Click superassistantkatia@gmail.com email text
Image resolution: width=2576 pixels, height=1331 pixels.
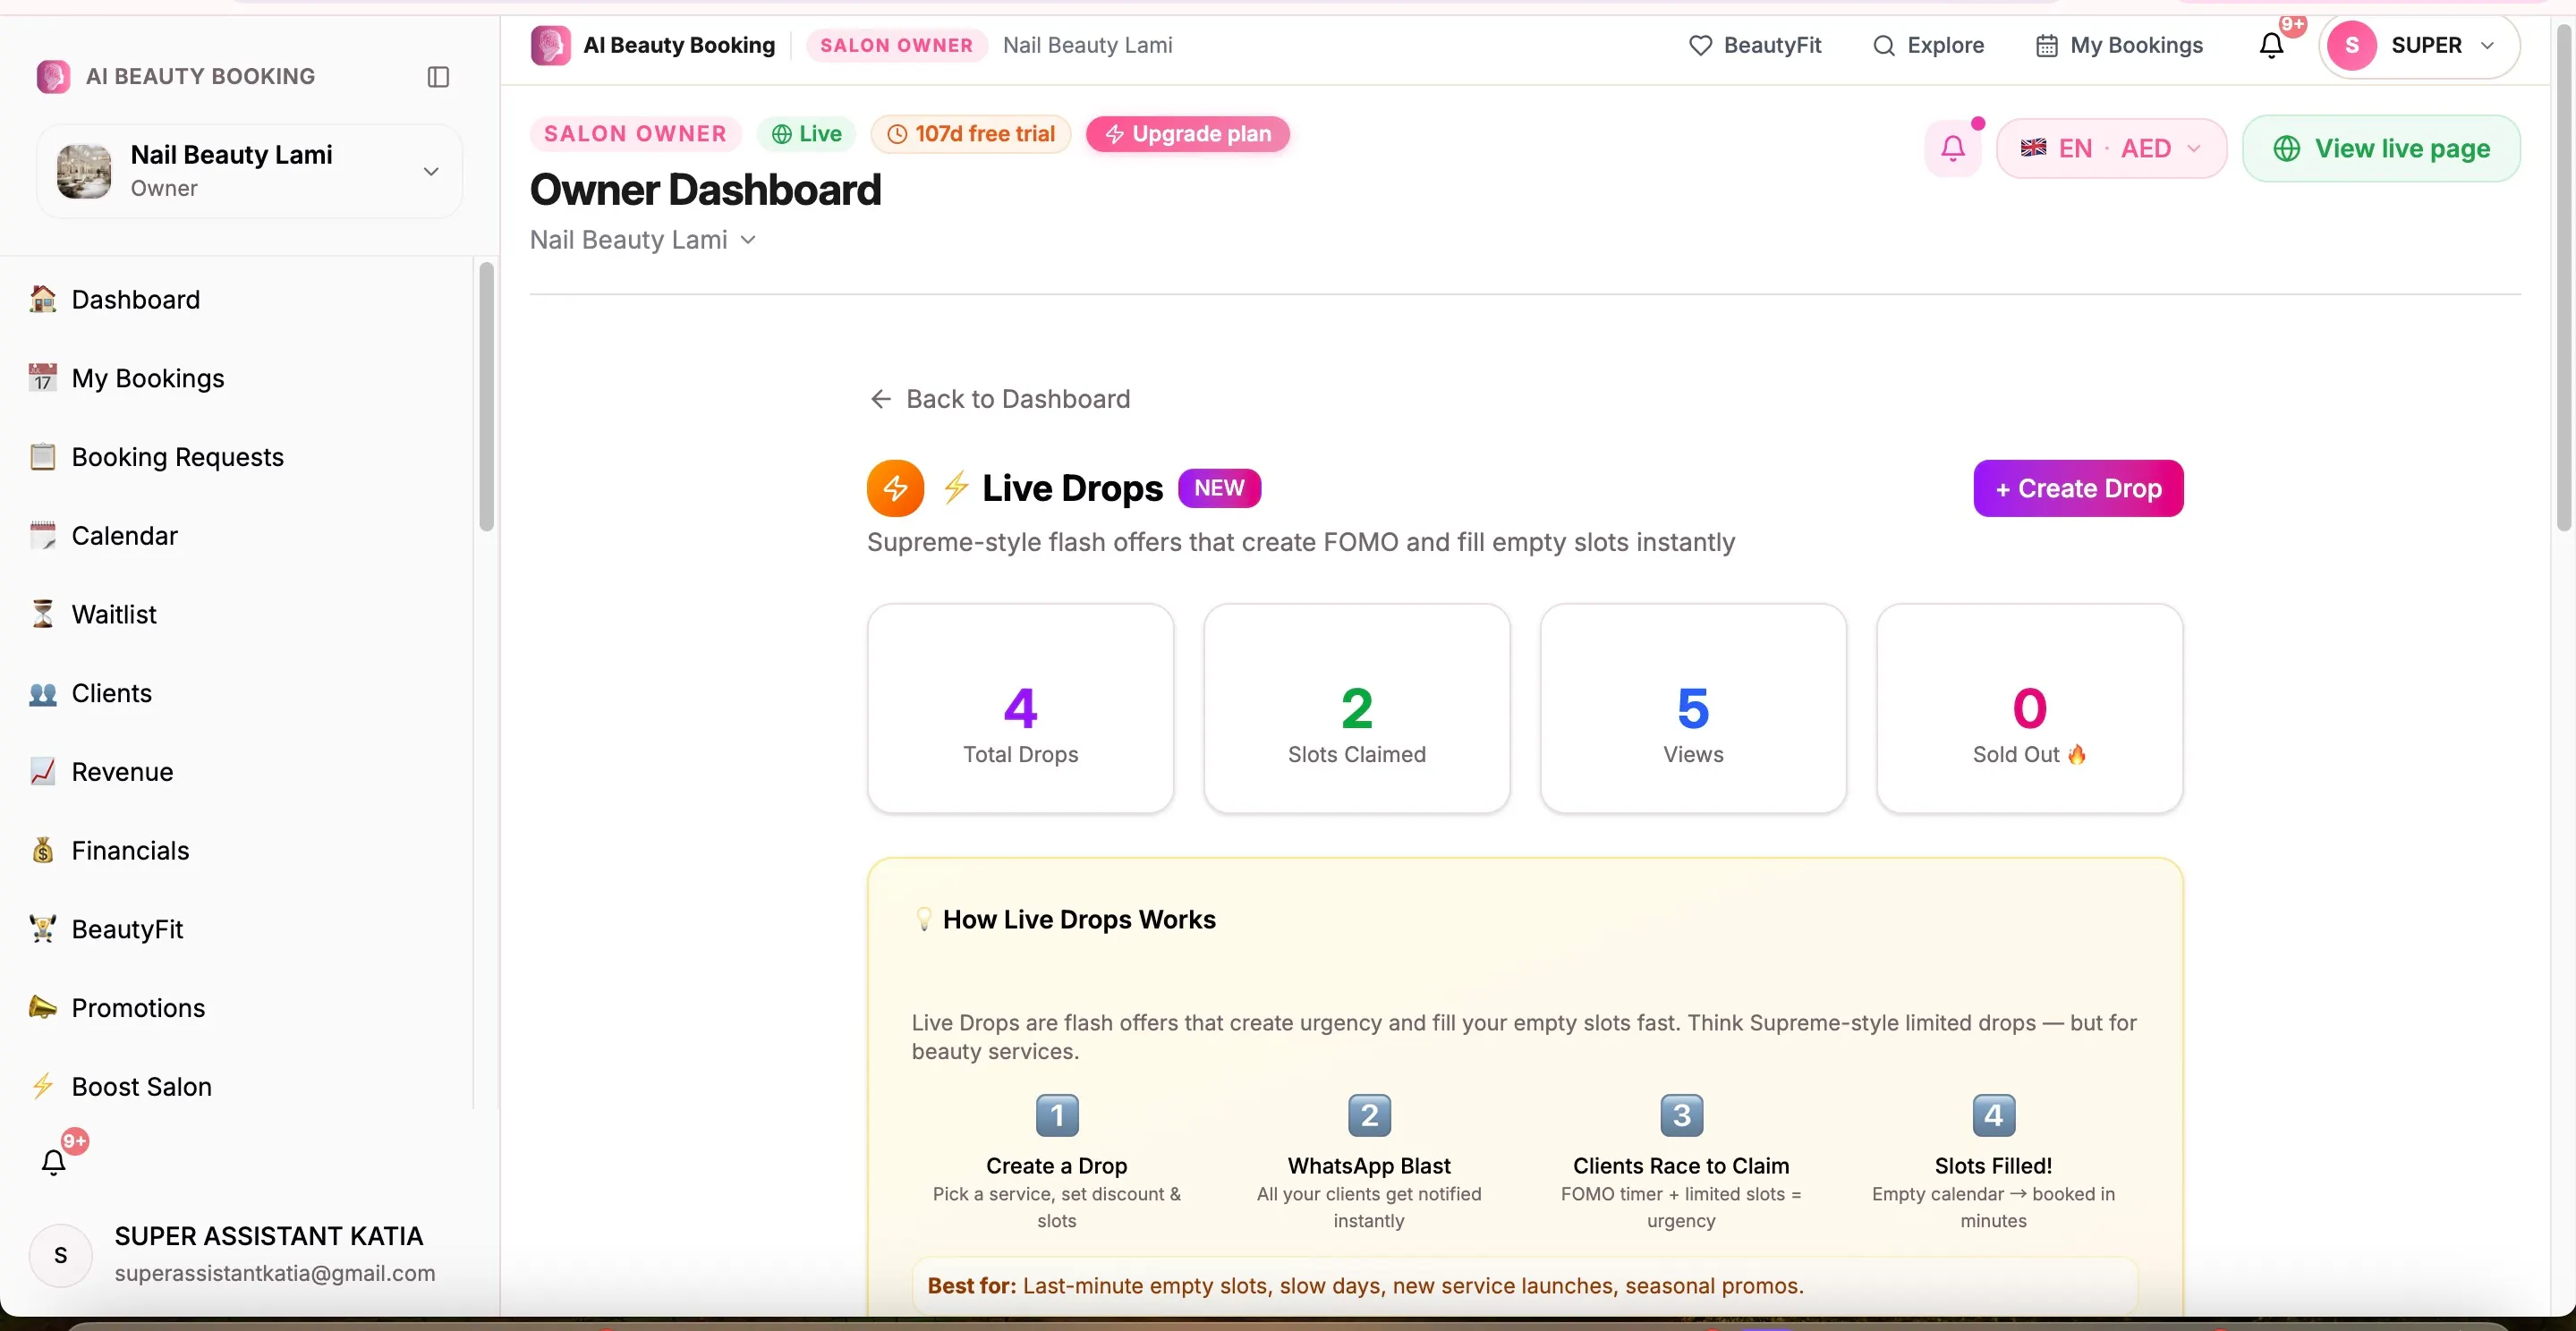275,1273
